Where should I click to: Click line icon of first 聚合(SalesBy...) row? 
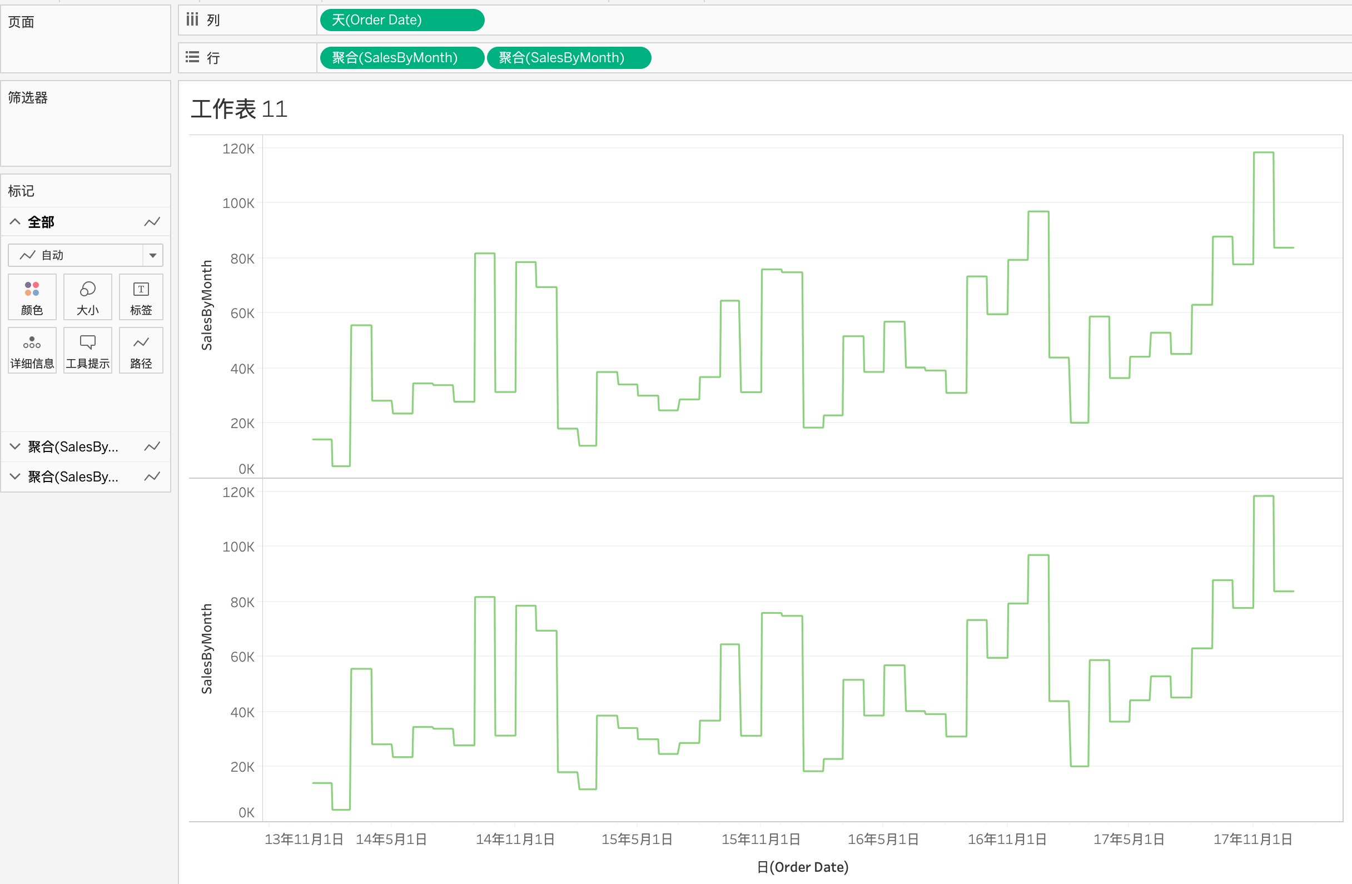(x=152, y=446)
